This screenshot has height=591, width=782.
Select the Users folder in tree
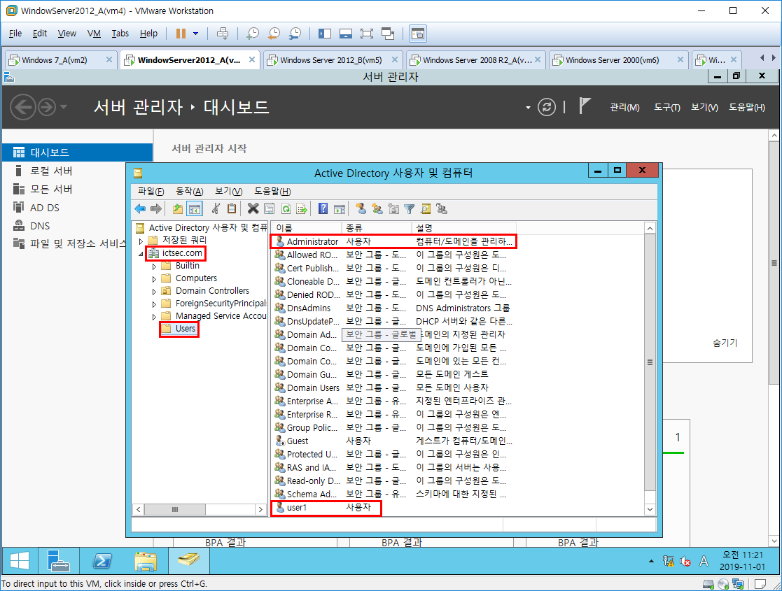tap(185, 329)
